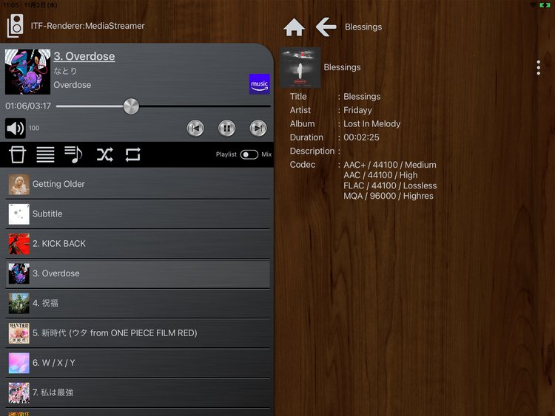The width and height of the screenshot is (555, 416).
Task: Open the renderer speaker icon
Action: tap(15, 27)
